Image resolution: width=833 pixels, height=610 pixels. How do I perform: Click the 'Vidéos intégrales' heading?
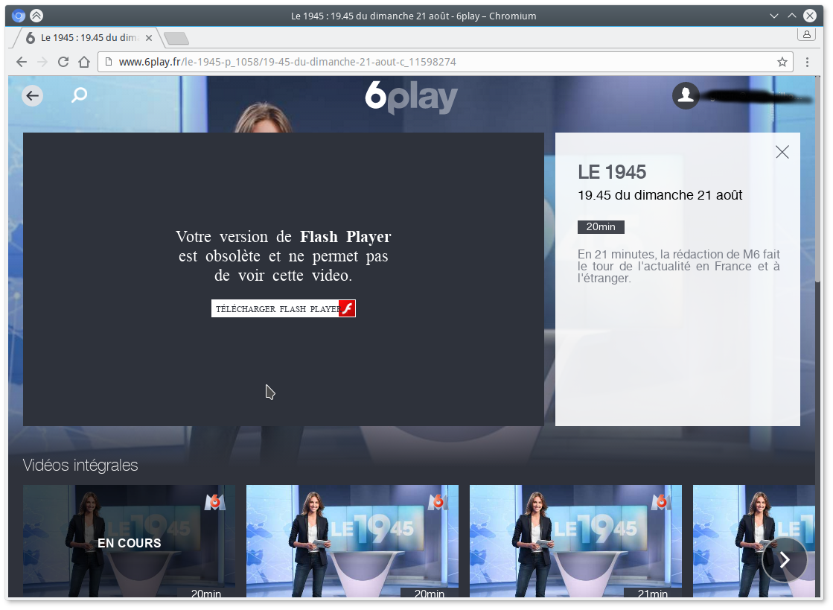pyautogui.click(x=80, y=466)
